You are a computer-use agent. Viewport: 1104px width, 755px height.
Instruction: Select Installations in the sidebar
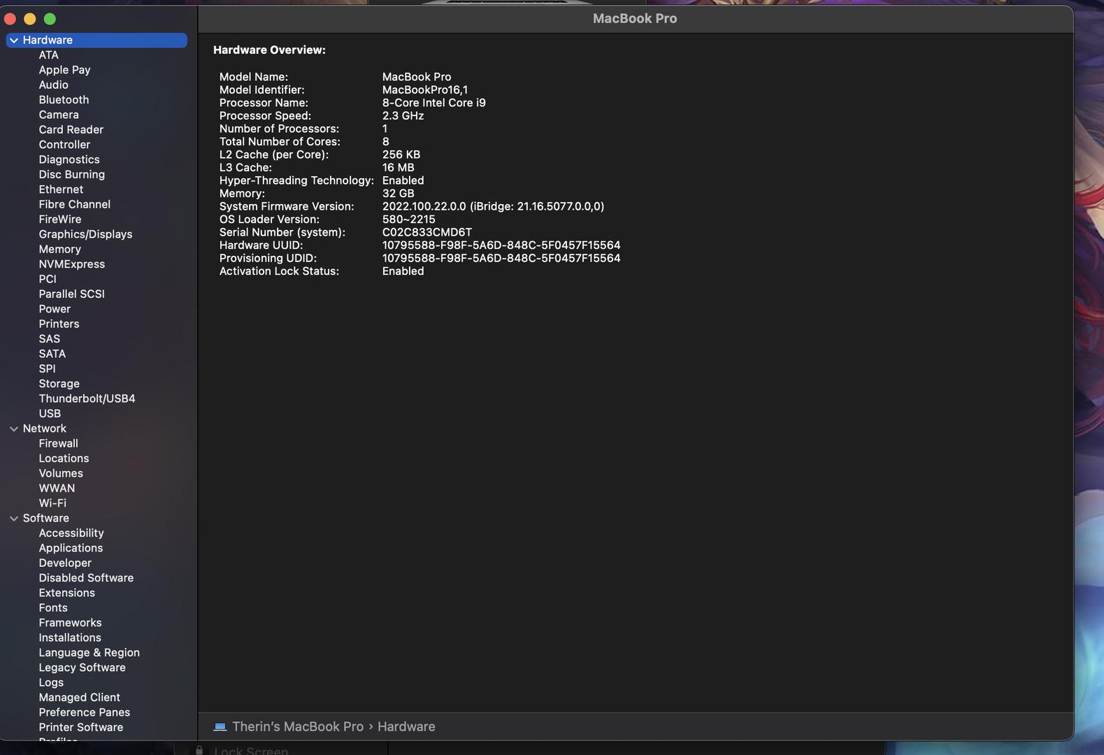click(70, 638)
